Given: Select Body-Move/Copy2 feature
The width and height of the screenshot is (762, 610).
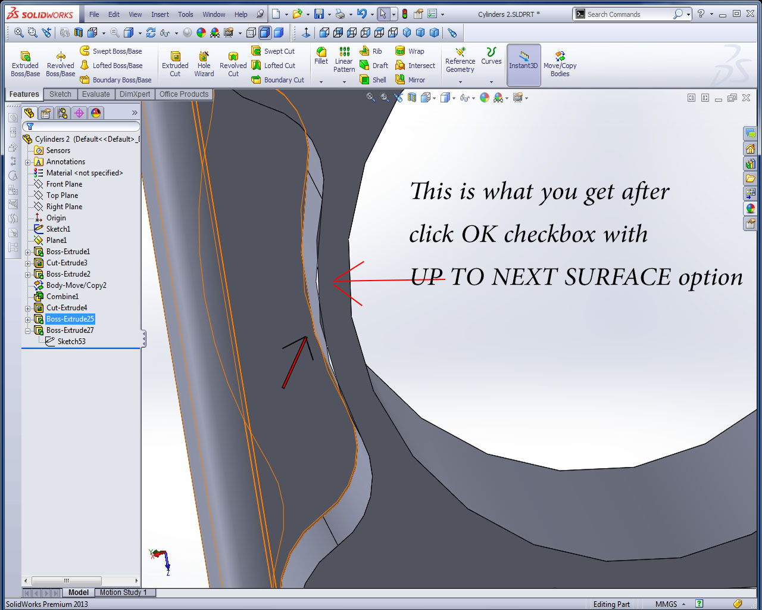Looking at the screenshot, I should [76, 285].
